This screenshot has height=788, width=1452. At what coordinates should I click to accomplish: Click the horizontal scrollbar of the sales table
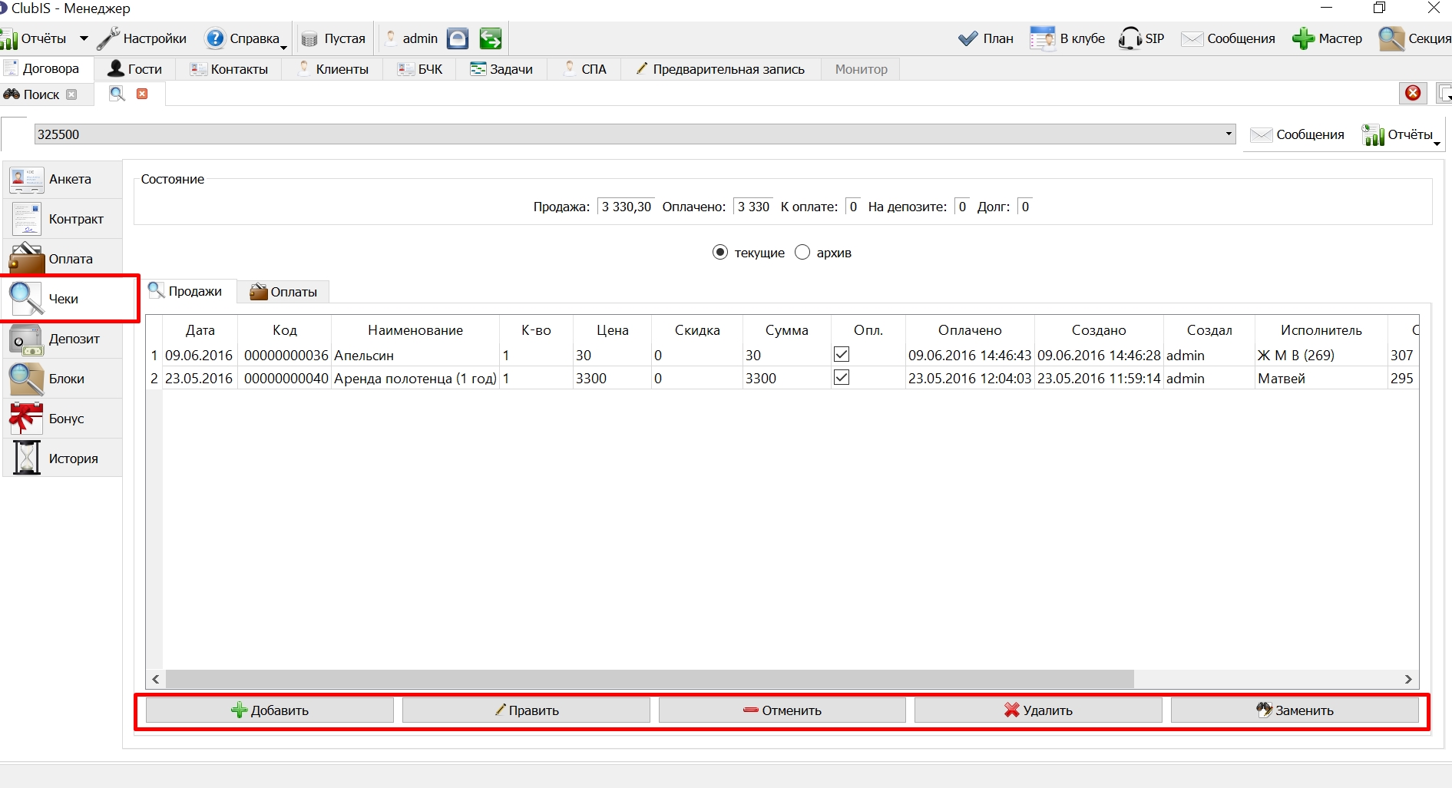click(x=649, y=679)
